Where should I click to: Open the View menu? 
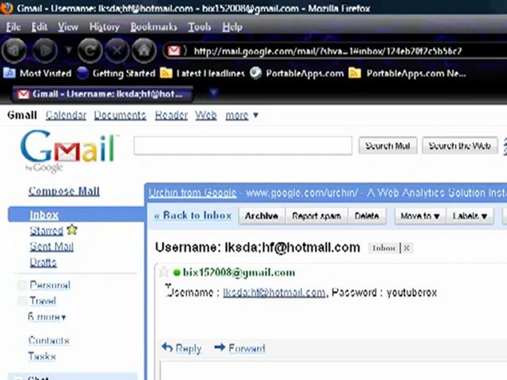pyautogui.click(x=68, y=27)
